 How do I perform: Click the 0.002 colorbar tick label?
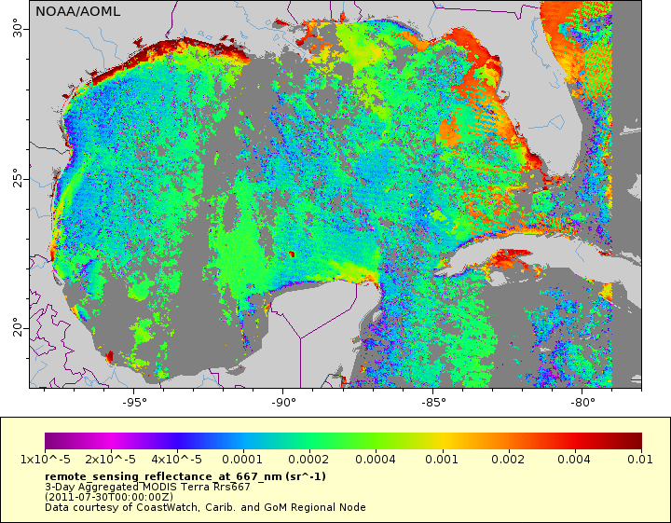pos(508,460)
